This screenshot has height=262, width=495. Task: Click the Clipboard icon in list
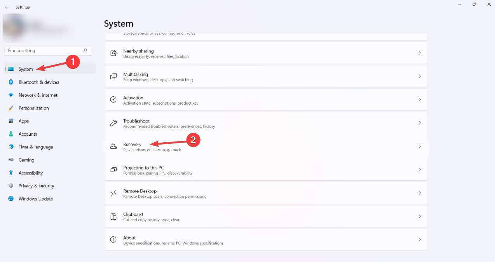point(113,217)
